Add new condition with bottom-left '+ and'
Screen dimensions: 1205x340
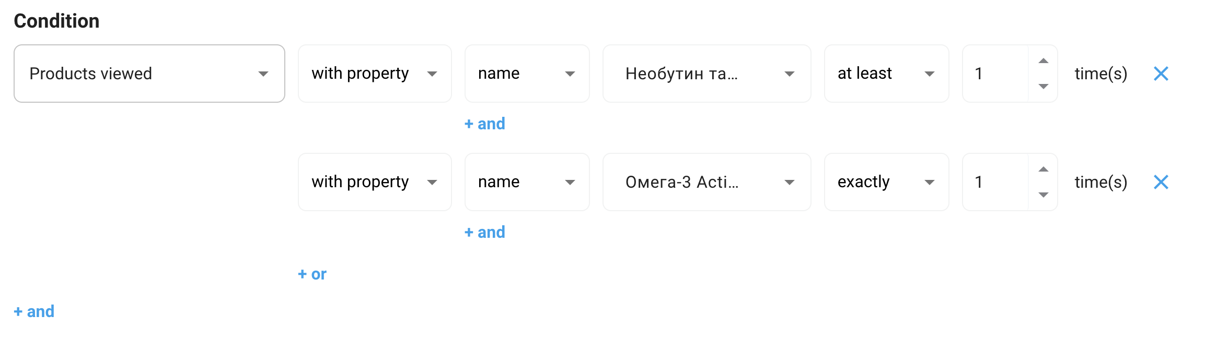(x=34, y=311)
